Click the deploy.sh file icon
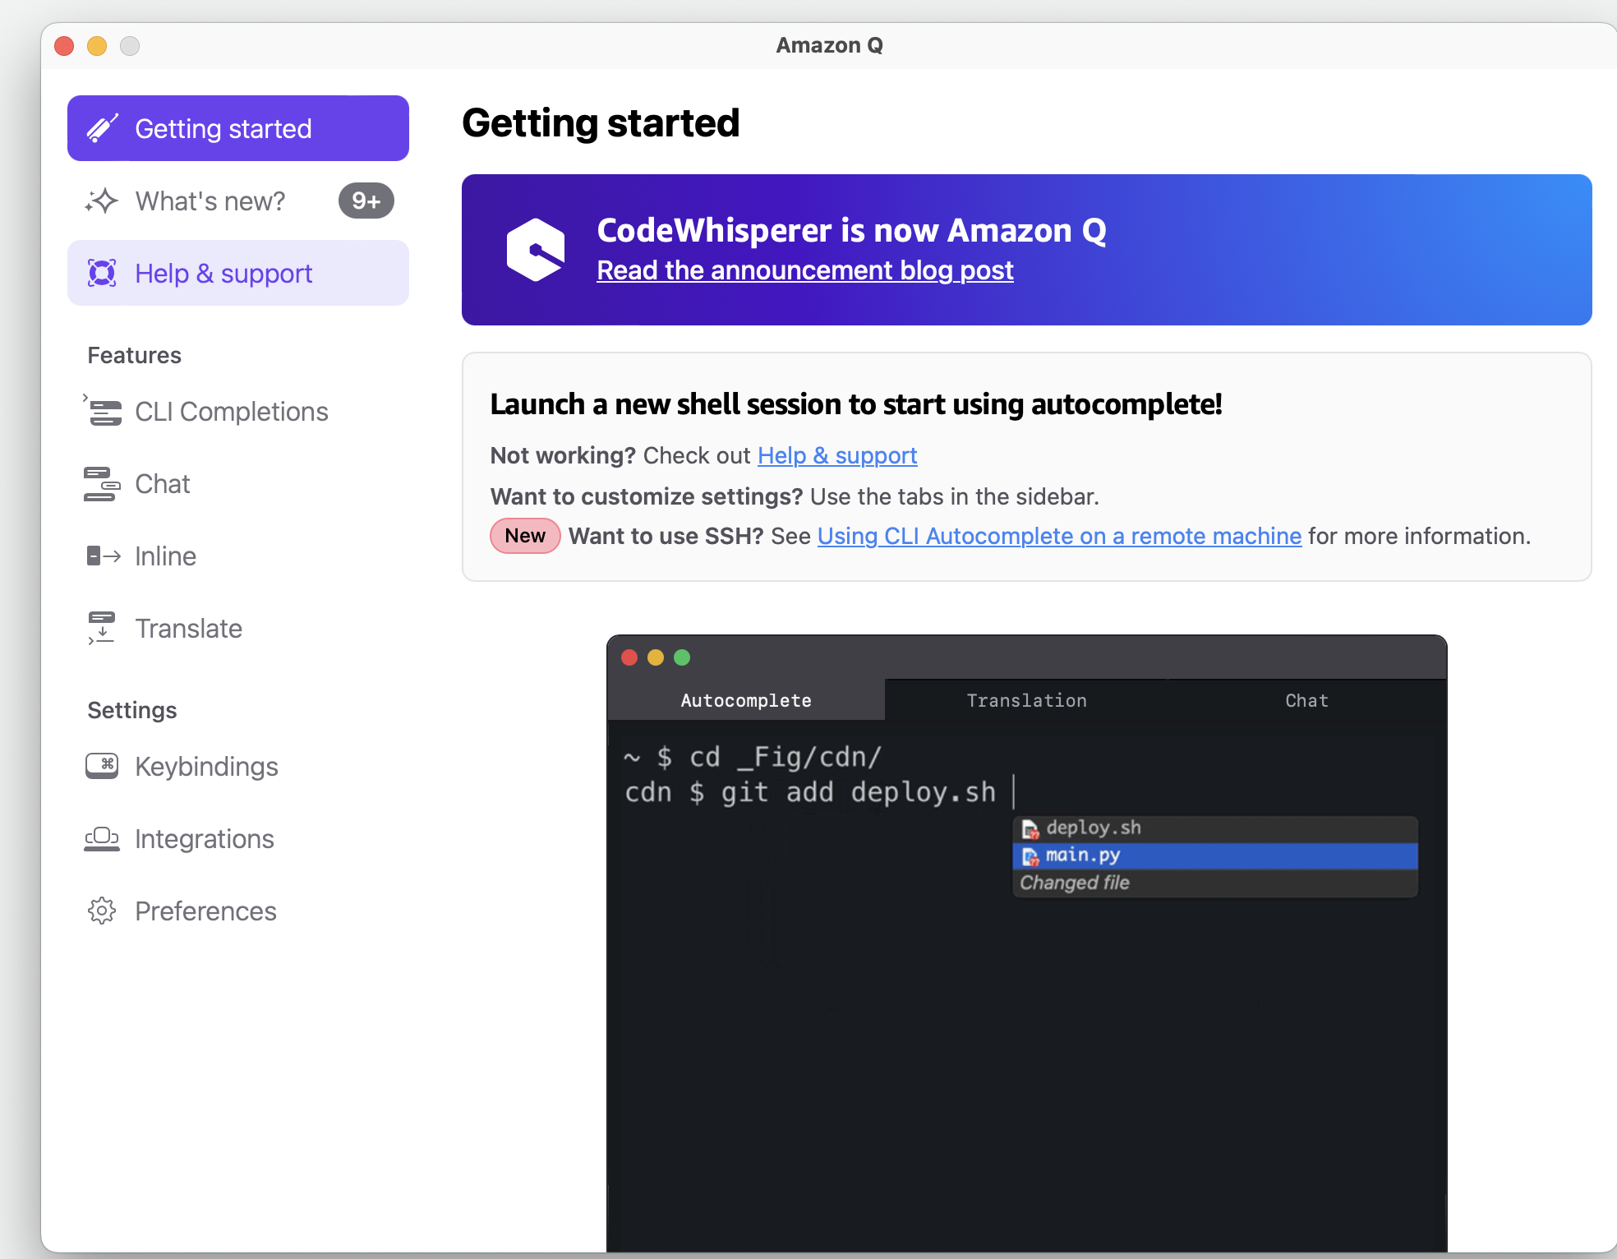 point(1030,829)
